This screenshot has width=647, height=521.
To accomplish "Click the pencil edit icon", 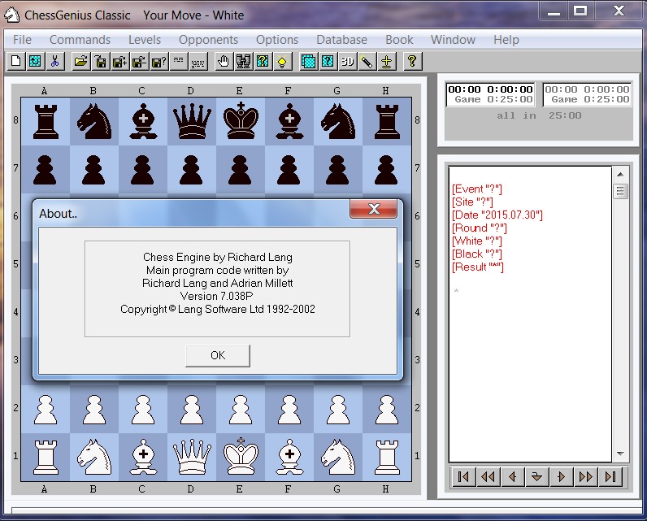I will [367, 62].
